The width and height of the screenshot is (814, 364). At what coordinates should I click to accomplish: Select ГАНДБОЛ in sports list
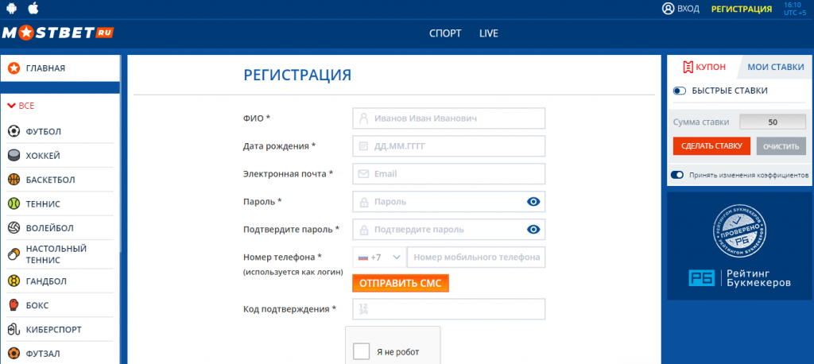pyautogui.click(x=60, y=281)
